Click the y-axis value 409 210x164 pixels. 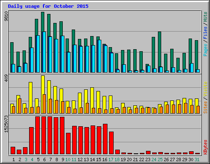(x=6, y=78)
